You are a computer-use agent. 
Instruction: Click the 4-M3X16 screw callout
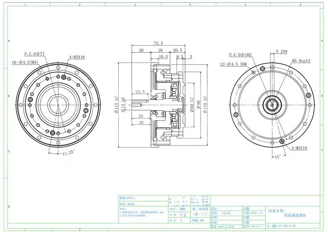[x=77, y=57]
